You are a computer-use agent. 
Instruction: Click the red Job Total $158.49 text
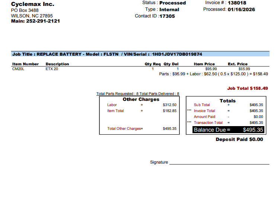[x=248, y=89]
